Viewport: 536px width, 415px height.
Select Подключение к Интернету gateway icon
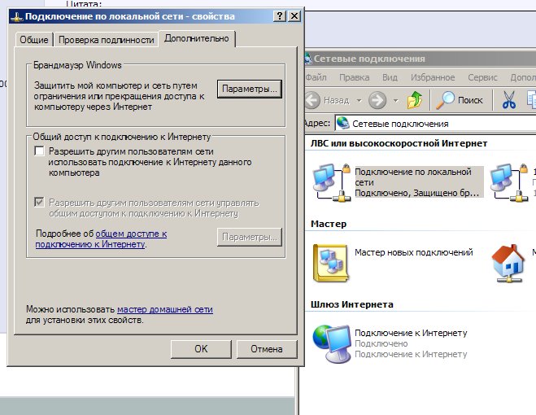tap(332, 343)
